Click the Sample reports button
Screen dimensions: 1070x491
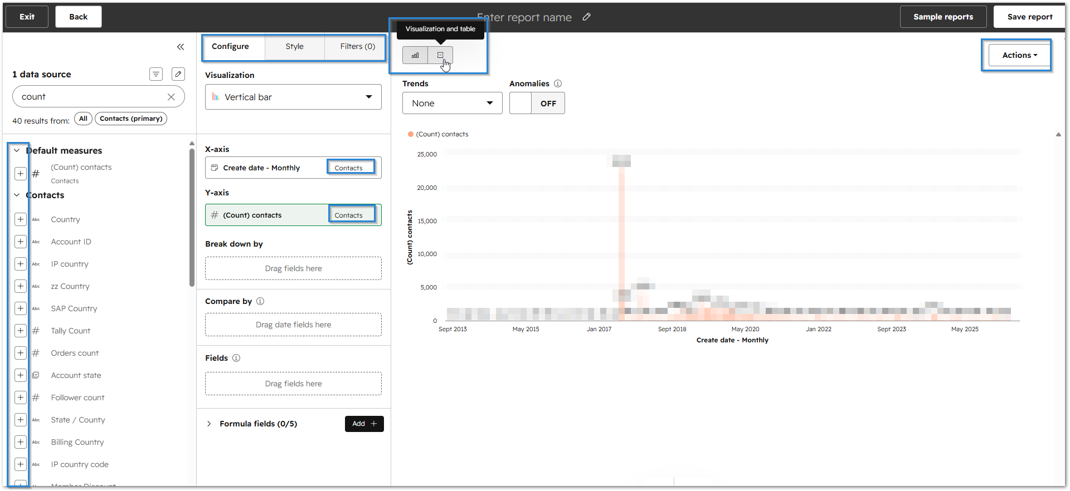pyautogui.click(x=943, y=17)
